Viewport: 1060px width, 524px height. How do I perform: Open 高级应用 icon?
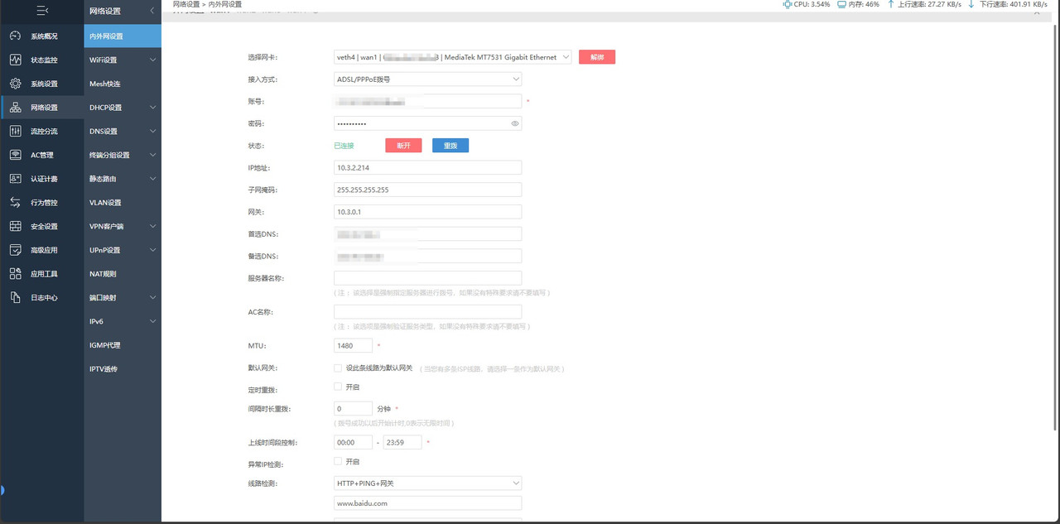[x=16, y=250]
